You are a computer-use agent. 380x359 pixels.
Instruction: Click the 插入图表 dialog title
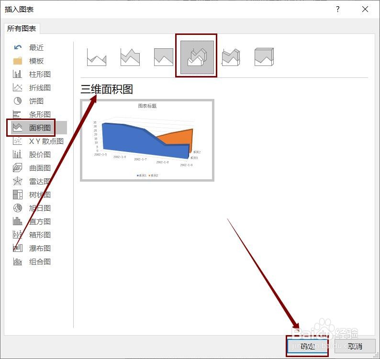19,10
